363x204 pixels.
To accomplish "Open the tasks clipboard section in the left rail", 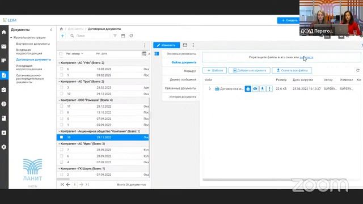I will (x=4, y=90).
